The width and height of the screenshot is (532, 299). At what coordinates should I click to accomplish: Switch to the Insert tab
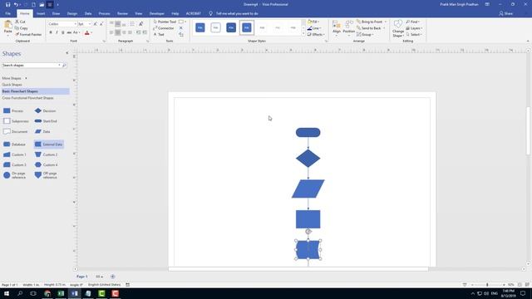(x=41, y=13)
